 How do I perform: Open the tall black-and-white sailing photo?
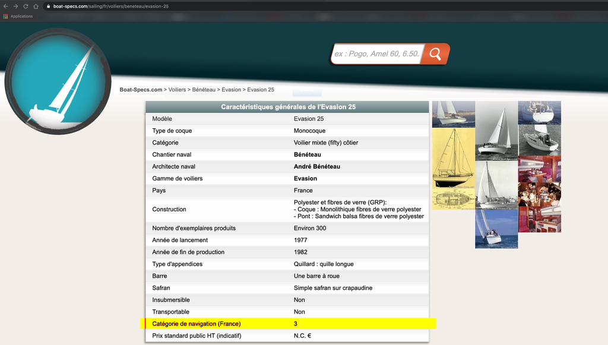(496, 131)
